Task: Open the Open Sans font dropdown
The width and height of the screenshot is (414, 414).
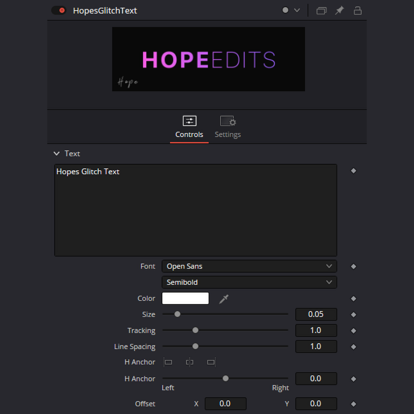Action: (x=249, y=266)
